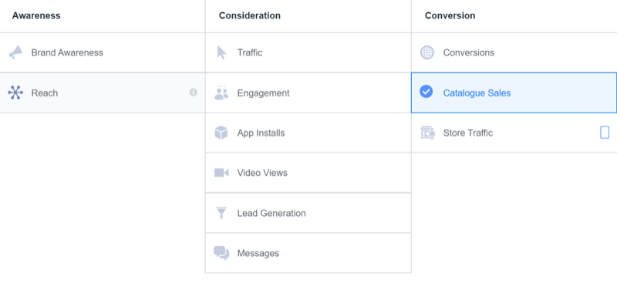This screenshot has width=617, height=287.
Task: Uncheck the Catalogue Sales blue checkmark
Action: [x=427, y=92]
